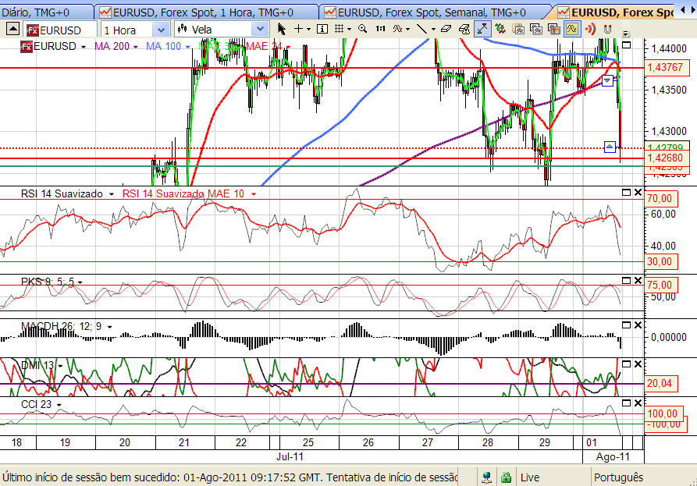Open the toolbar overflow options arrow
The width and height of the screenshot is (697, 486).
pos(625,34)
